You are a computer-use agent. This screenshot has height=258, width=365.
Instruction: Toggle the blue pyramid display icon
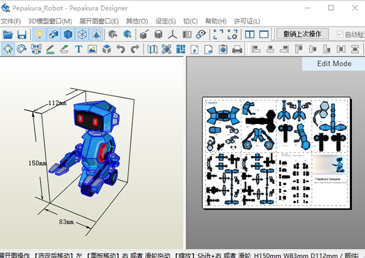(x=96, y=35)
